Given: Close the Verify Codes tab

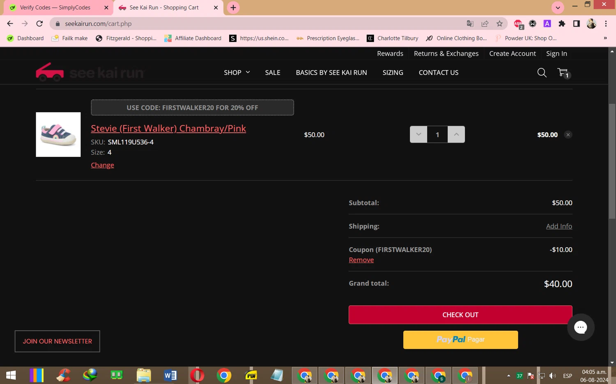Looking at the screenshot, I should [106, 7].
